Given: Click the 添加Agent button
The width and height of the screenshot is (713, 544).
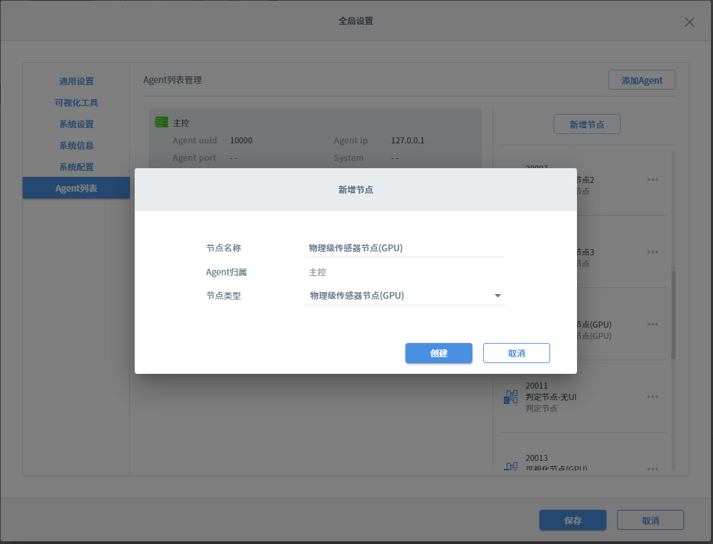Looking at the screenshot, I should tap(641, 80).
